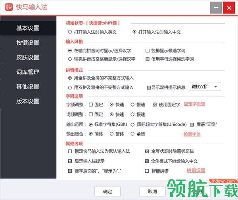Toggle 使用固定字 checkbox

click(x=155, y=105)
